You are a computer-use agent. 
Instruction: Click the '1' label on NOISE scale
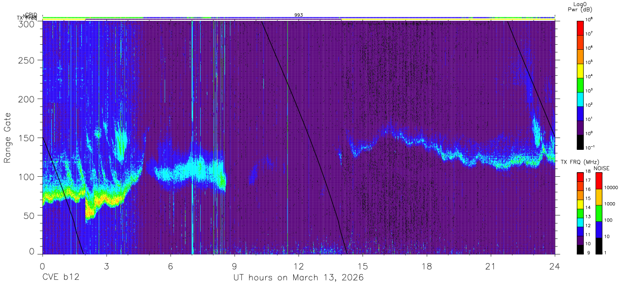click(606, 253)
